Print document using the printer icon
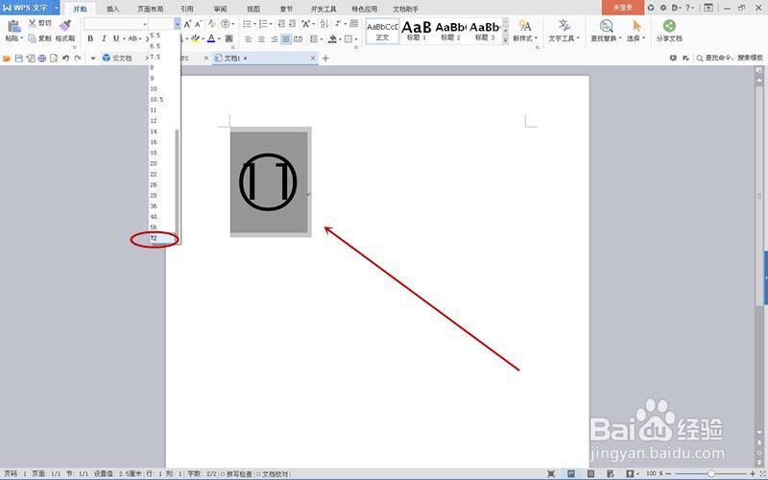 (42, 59)
